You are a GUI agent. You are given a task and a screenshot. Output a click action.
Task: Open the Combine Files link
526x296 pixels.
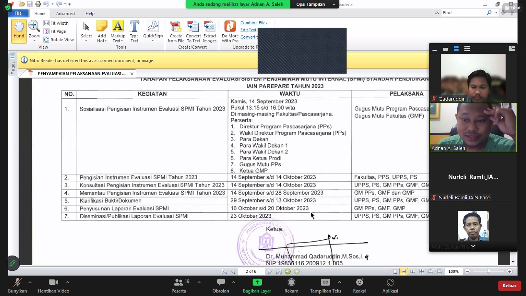point(253,23)
